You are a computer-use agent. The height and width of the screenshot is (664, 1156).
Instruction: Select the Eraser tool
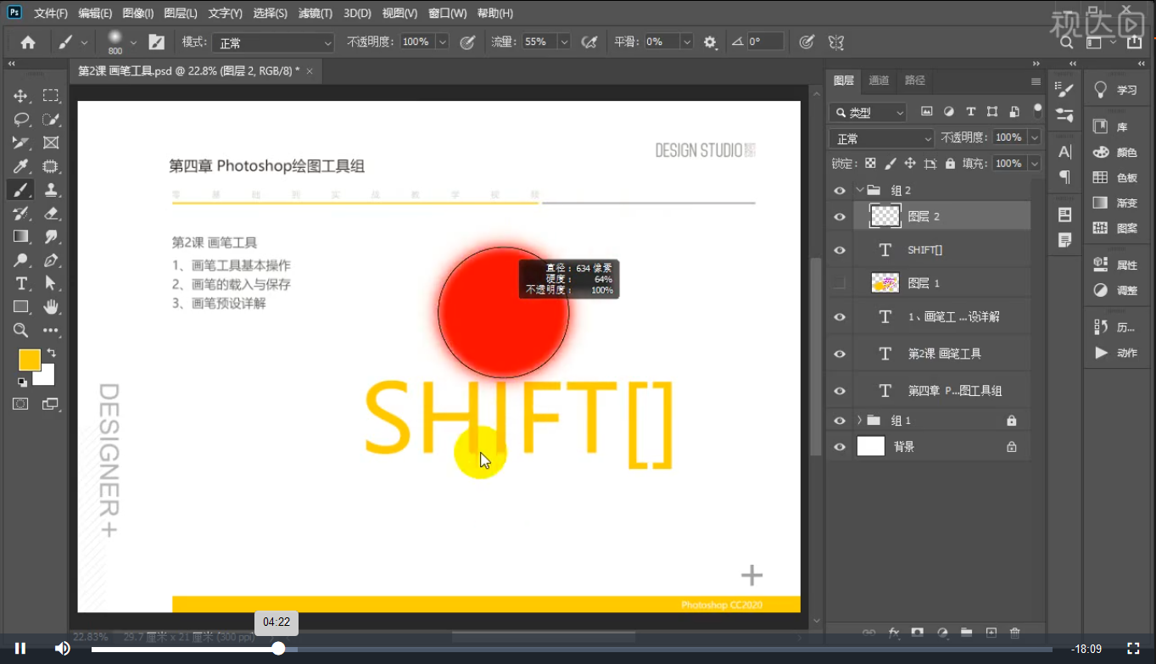point(51,213)
